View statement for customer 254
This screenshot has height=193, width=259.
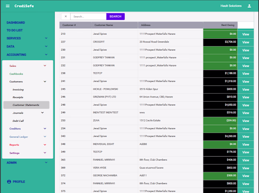246,129
